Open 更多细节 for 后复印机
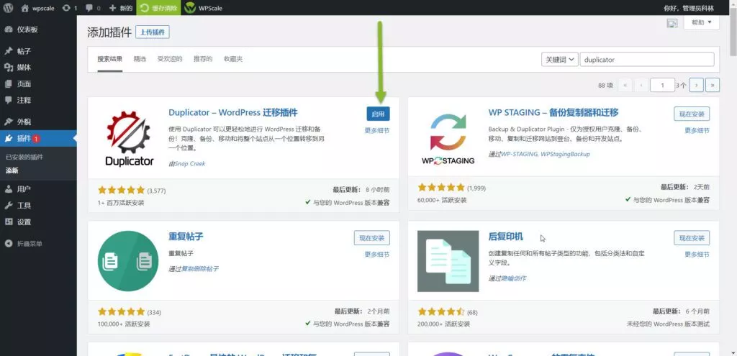737x356 pixels. (697, 254)
